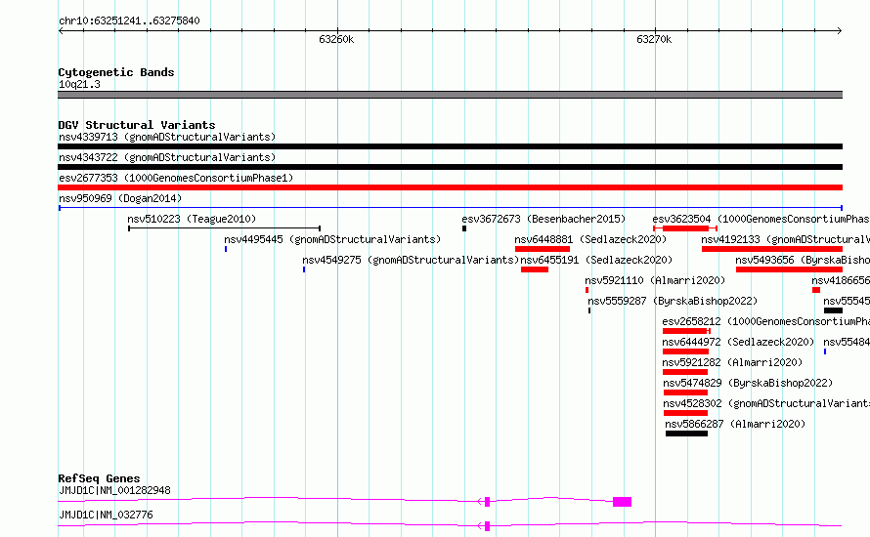Click red bar of nsv6455191
This screenshot has width=870, height=537.
coord(535,269)
